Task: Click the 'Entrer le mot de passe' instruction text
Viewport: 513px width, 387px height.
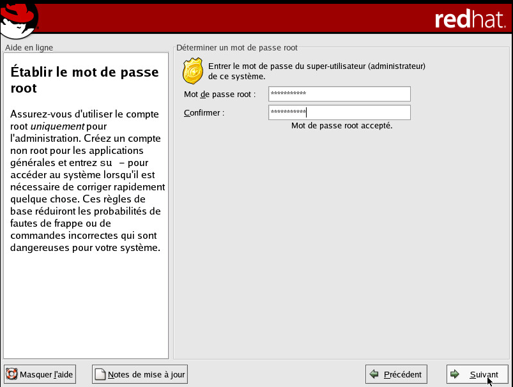Action: pos(317,72)
